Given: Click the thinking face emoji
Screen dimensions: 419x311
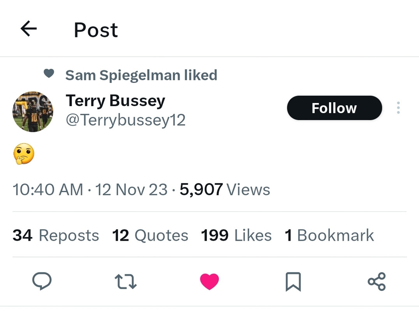Looking at the screenshot, I should (x=24, y=154).
